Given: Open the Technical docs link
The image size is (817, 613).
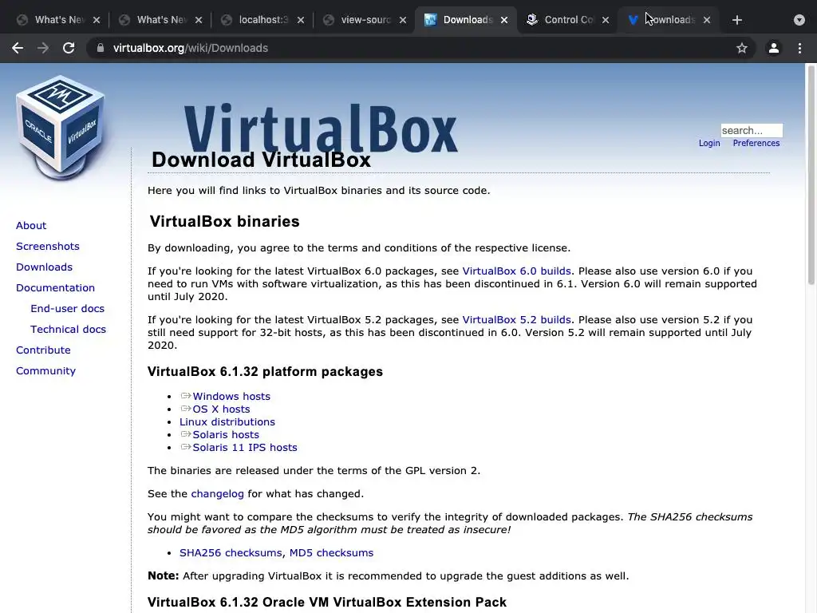Looking at the screenshot, I should pyautogui.click(x=69, y=330).
